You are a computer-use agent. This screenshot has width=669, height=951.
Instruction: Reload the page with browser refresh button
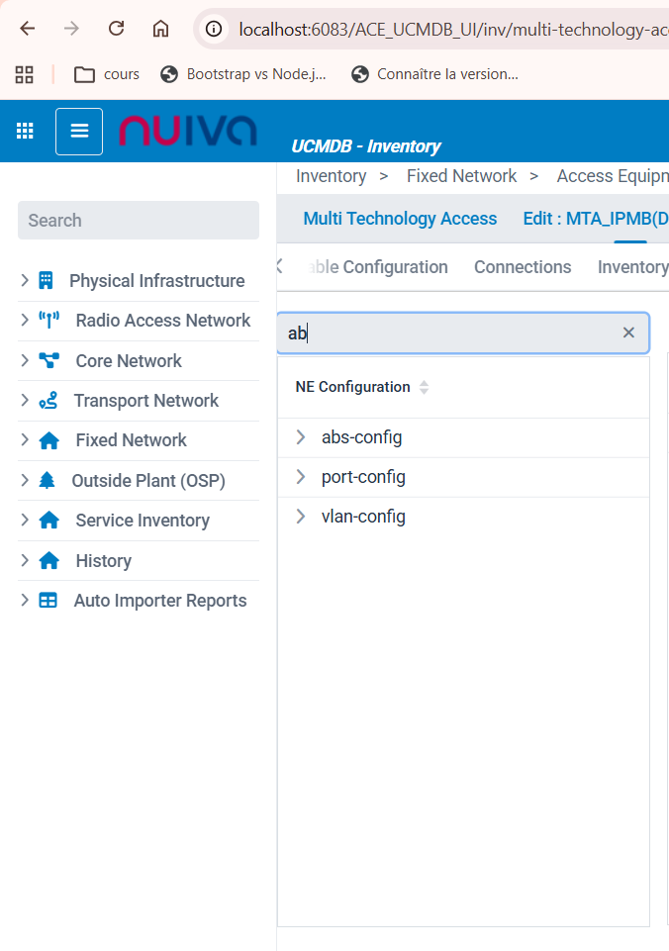(116, 29)
